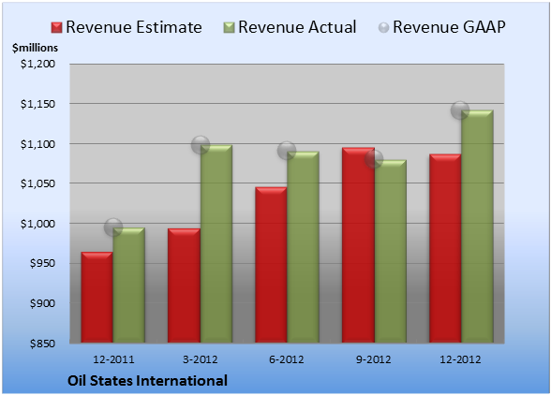This screenshot has width=551, height=395.
Task: Select the green actual bar for 6-2012
Action: (303, 247)
